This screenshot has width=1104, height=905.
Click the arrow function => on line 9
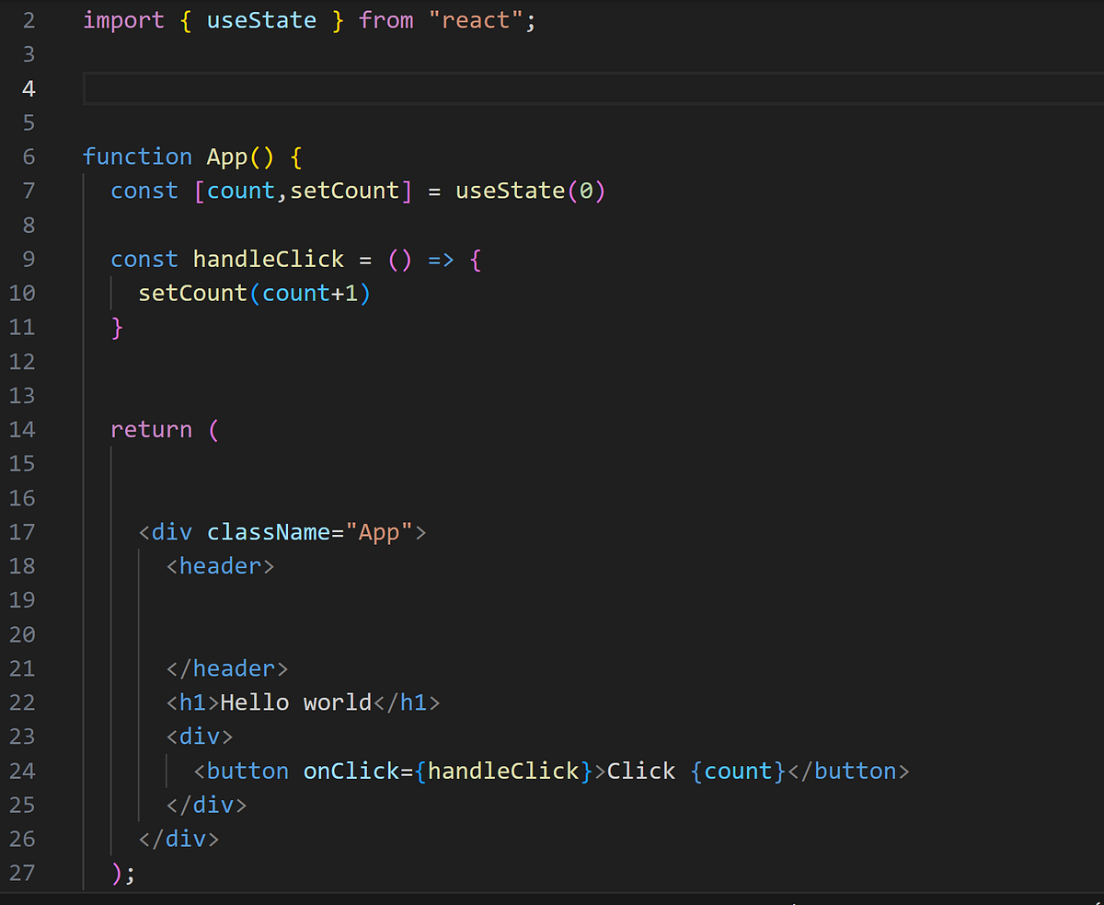coord(439,259)
